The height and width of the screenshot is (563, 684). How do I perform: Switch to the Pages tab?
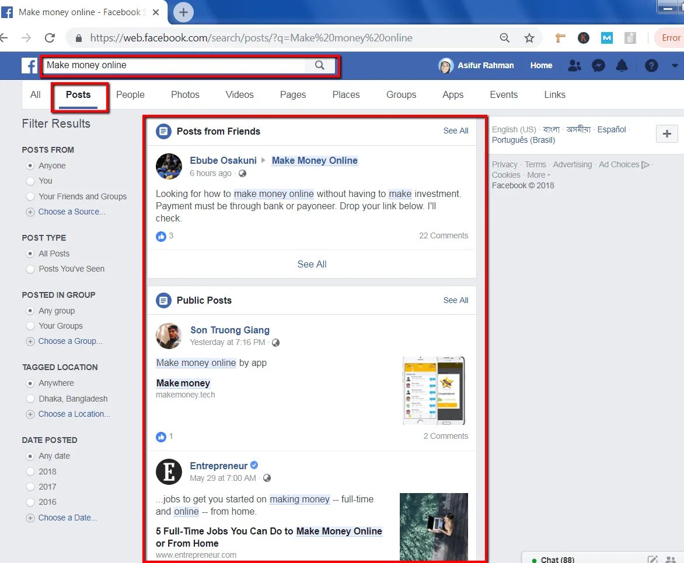[x=293, y=94]
